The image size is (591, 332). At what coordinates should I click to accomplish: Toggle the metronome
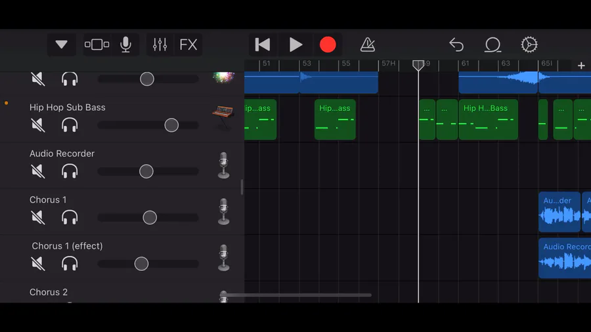click(367, 45)
